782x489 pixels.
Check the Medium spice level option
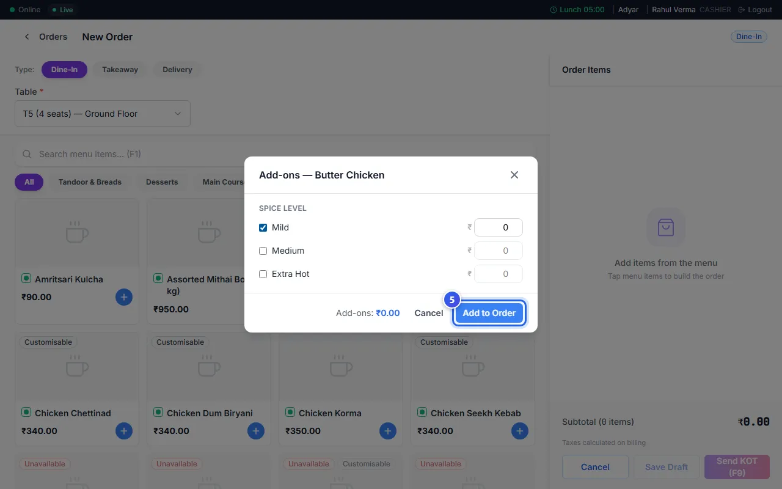tap(263, 251)
